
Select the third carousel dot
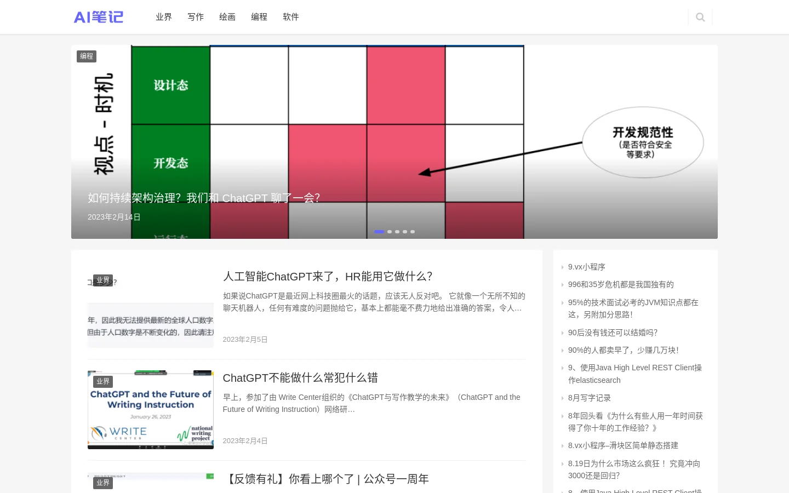[x=397, y=232]
